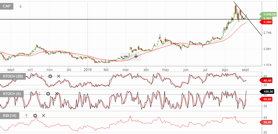Move STOCH (5) panel down

point(40,94)
